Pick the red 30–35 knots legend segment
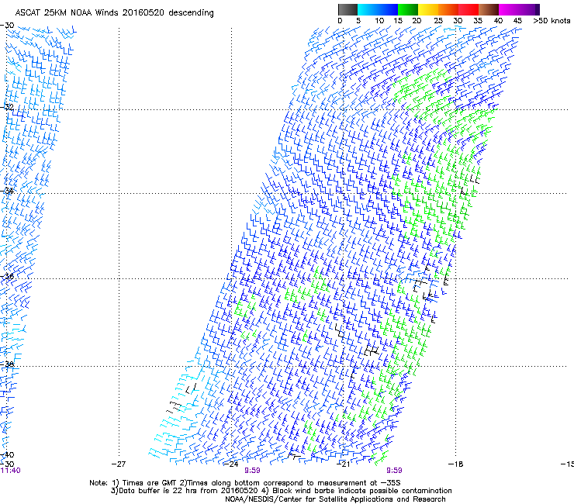Image resolution: width=574 pixels, height=504 pixels. pyautogui.click(x=469, y=9)
